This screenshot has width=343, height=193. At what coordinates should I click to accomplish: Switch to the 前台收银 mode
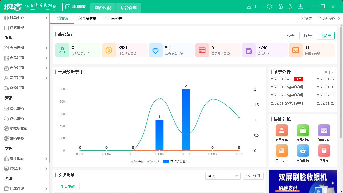[103, 7]
